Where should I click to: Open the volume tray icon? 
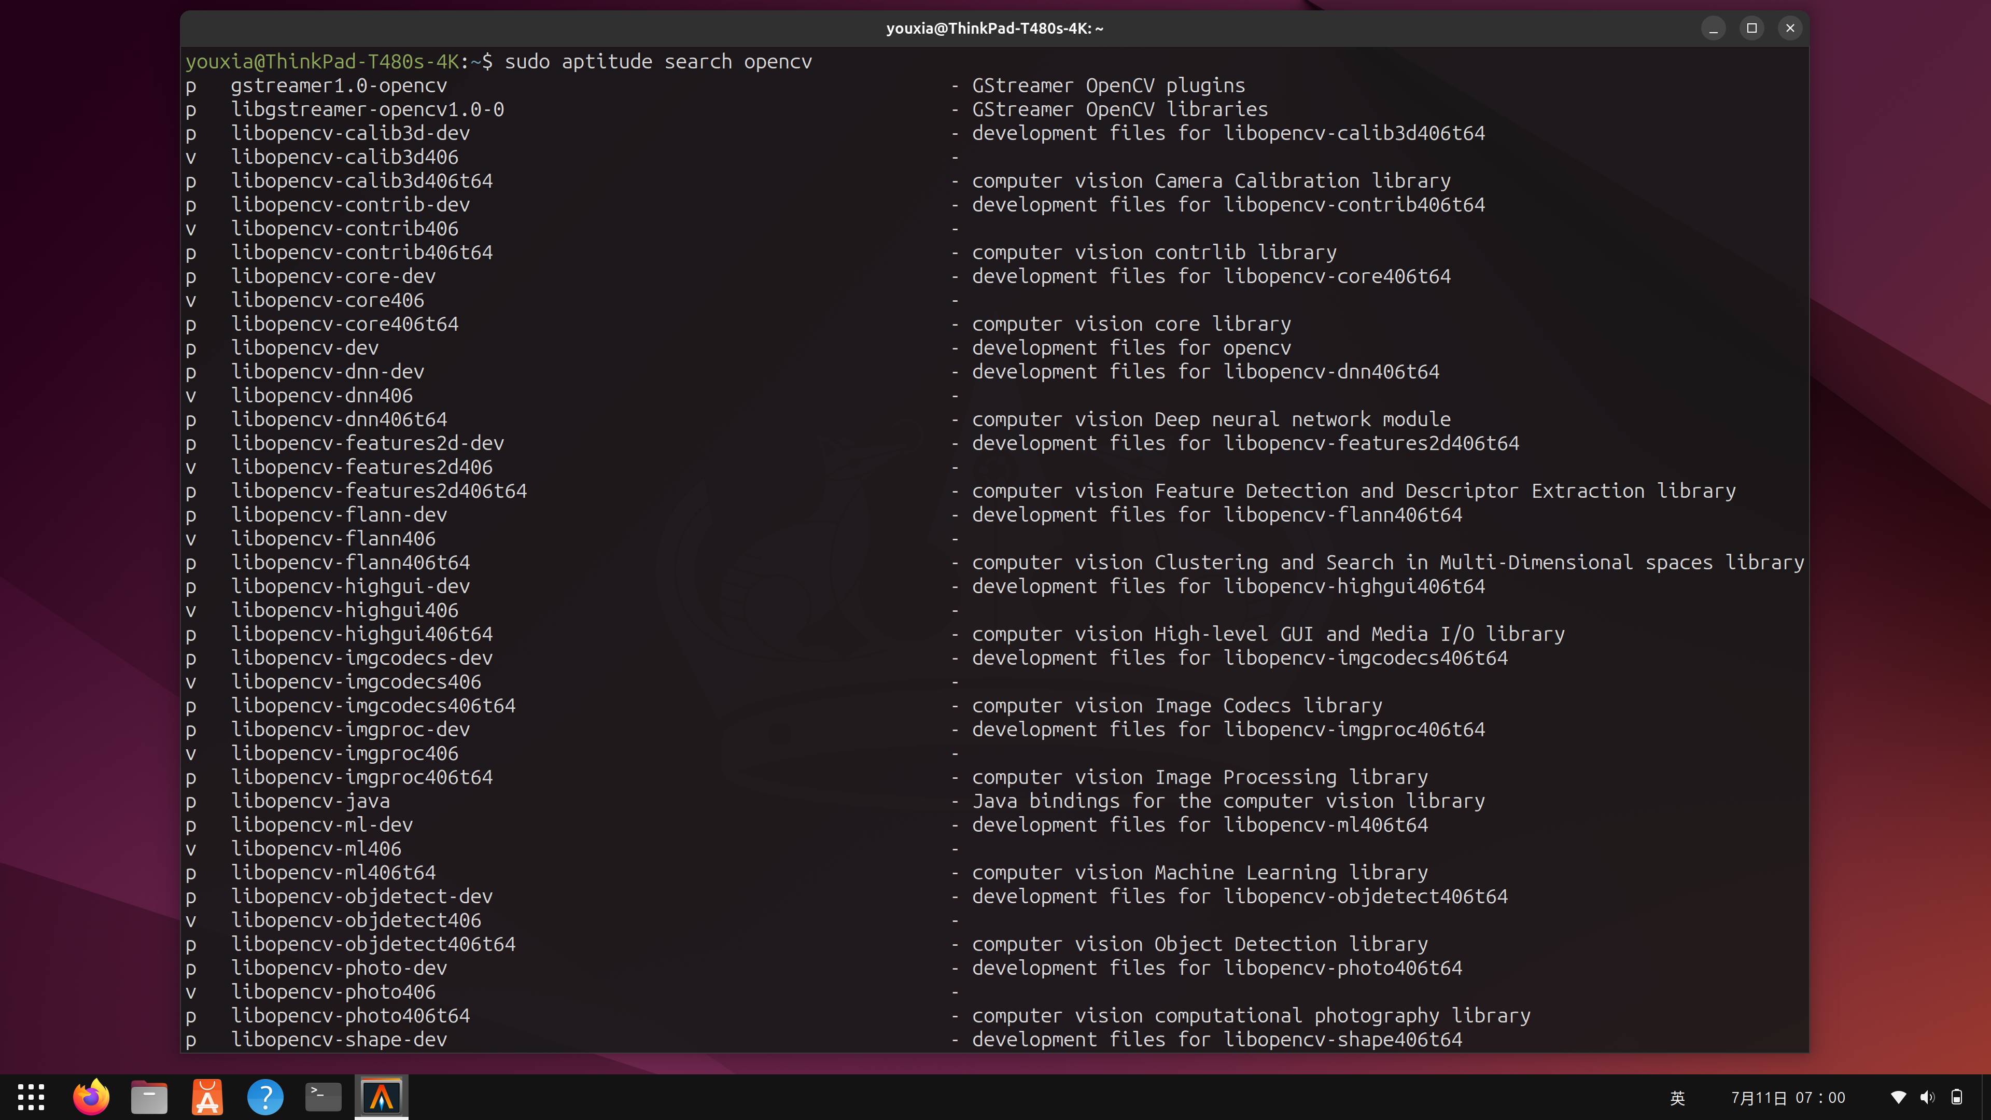click(1928, 1098)
